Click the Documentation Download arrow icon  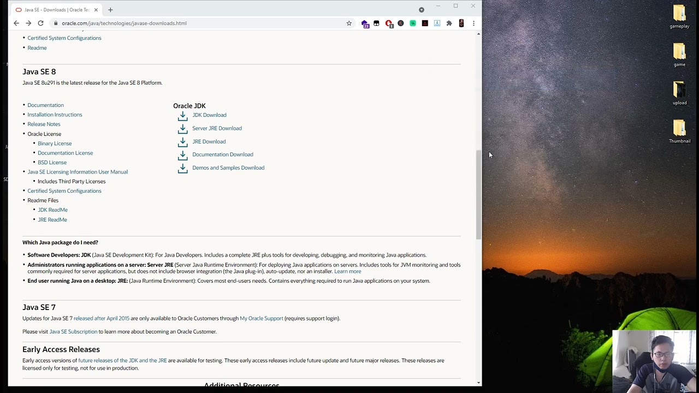182,154
